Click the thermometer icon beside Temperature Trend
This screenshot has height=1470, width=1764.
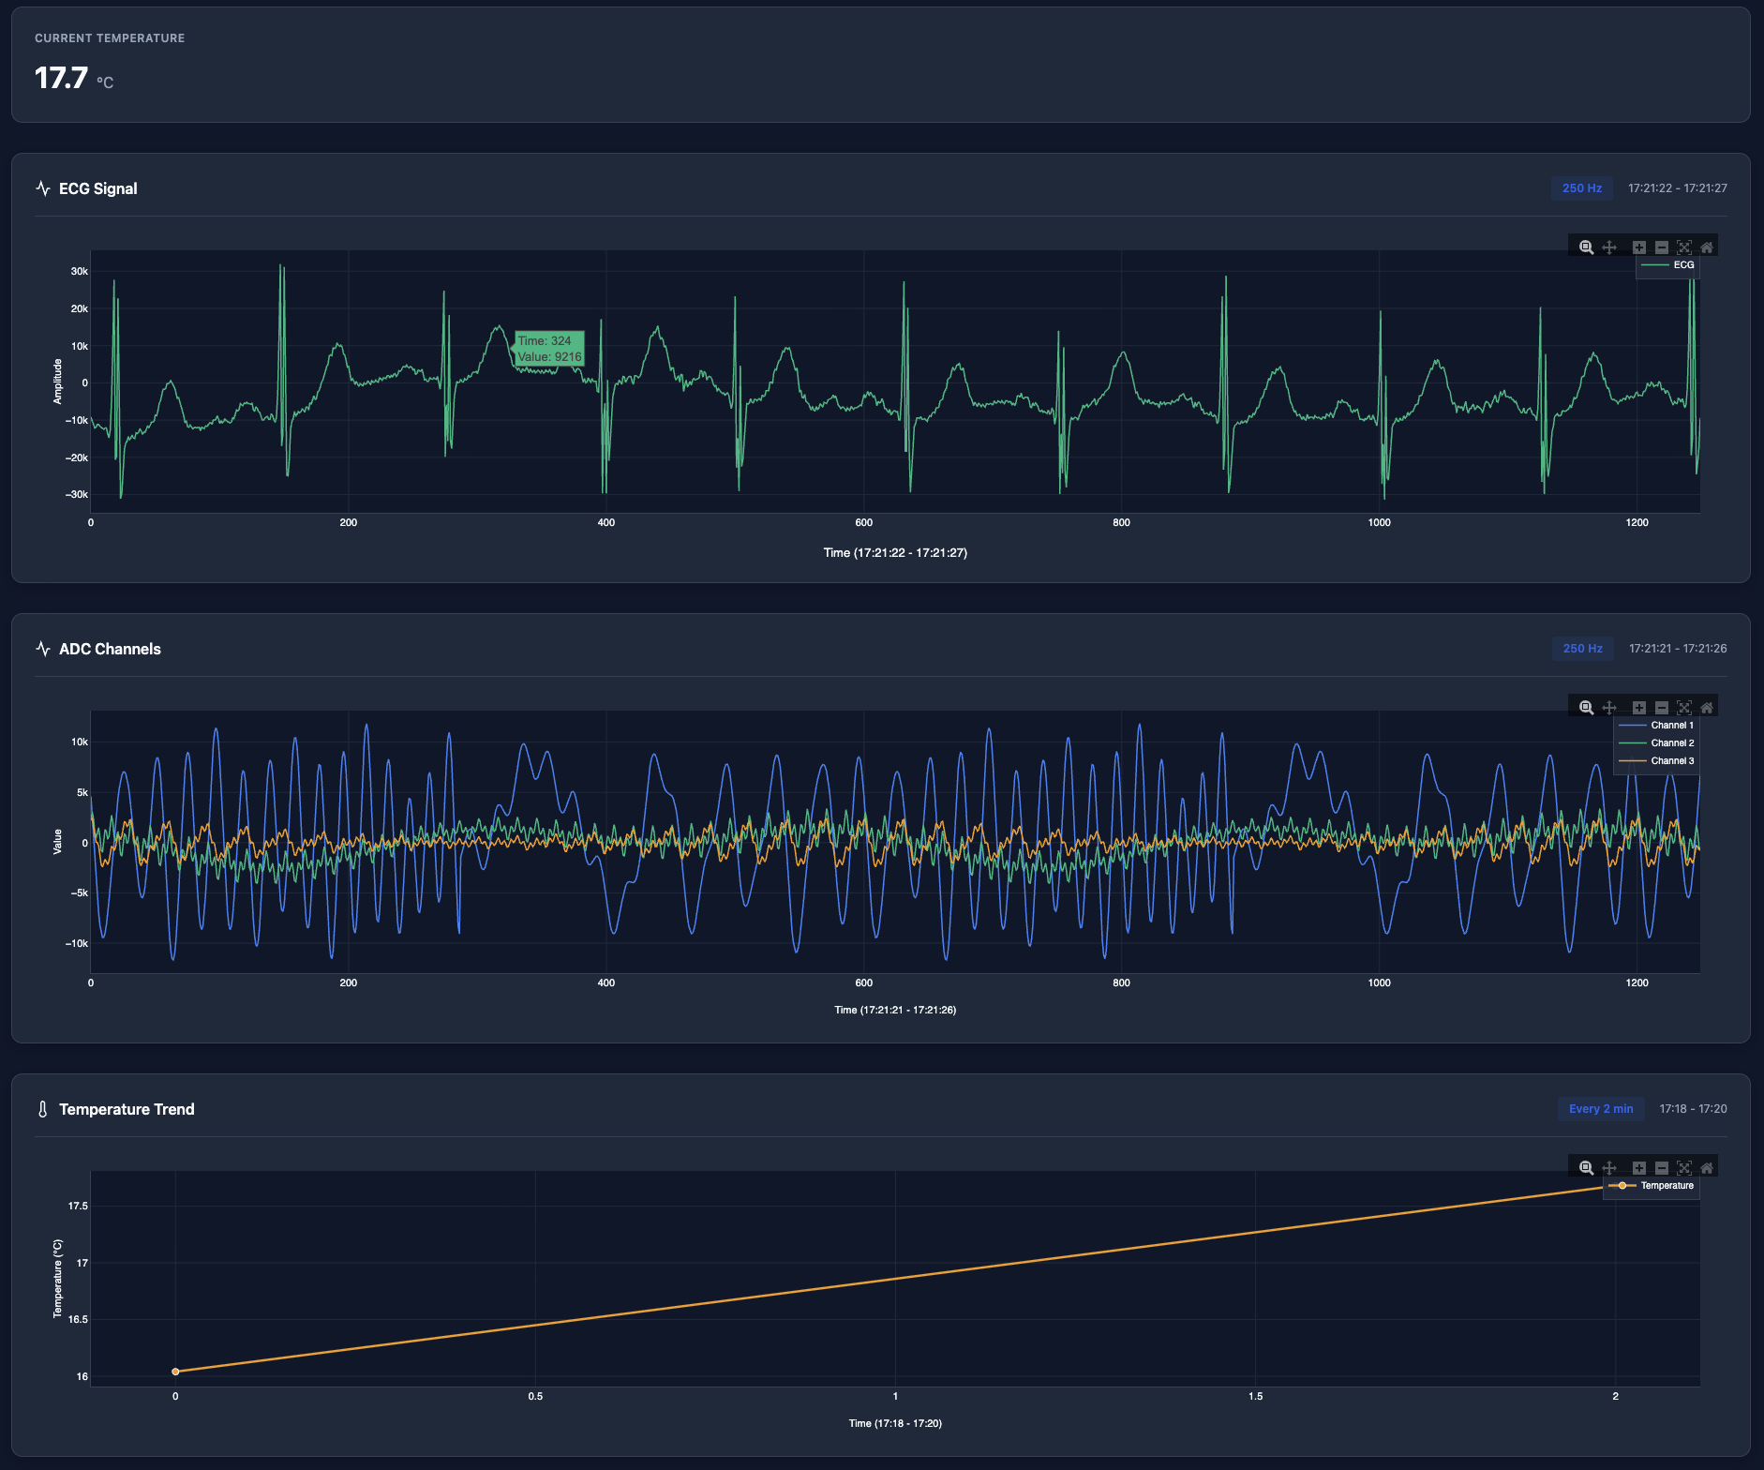click(43, 1109)
